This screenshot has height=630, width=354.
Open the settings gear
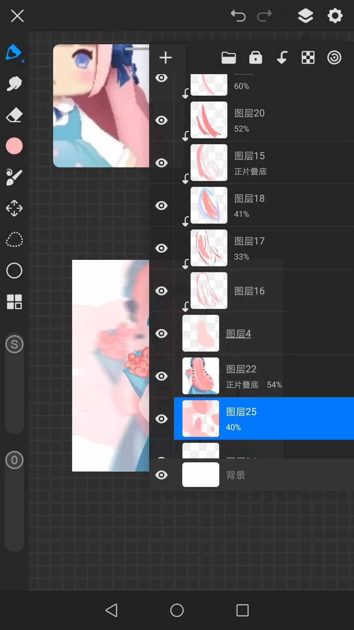tap(335, 16)
